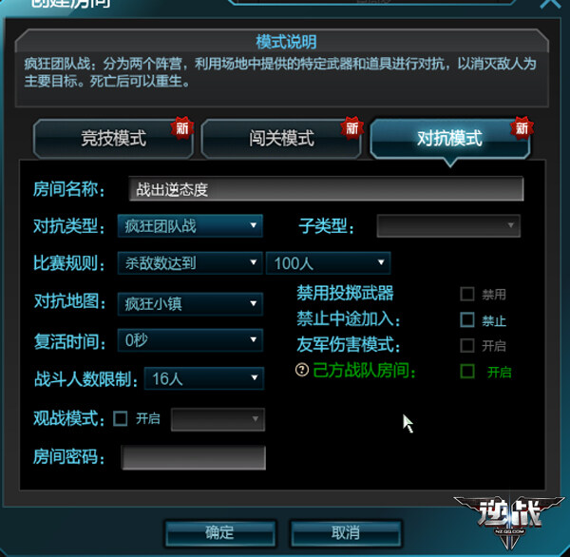Click the red 新 badge on 对抗模式
This screenshot has height=557, width=570.
pos(522,127)
